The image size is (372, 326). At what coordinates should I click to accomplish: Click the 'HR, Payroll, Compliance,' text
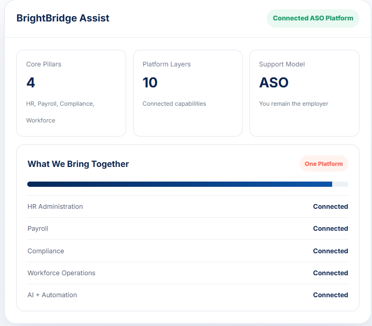click(60, 104)
